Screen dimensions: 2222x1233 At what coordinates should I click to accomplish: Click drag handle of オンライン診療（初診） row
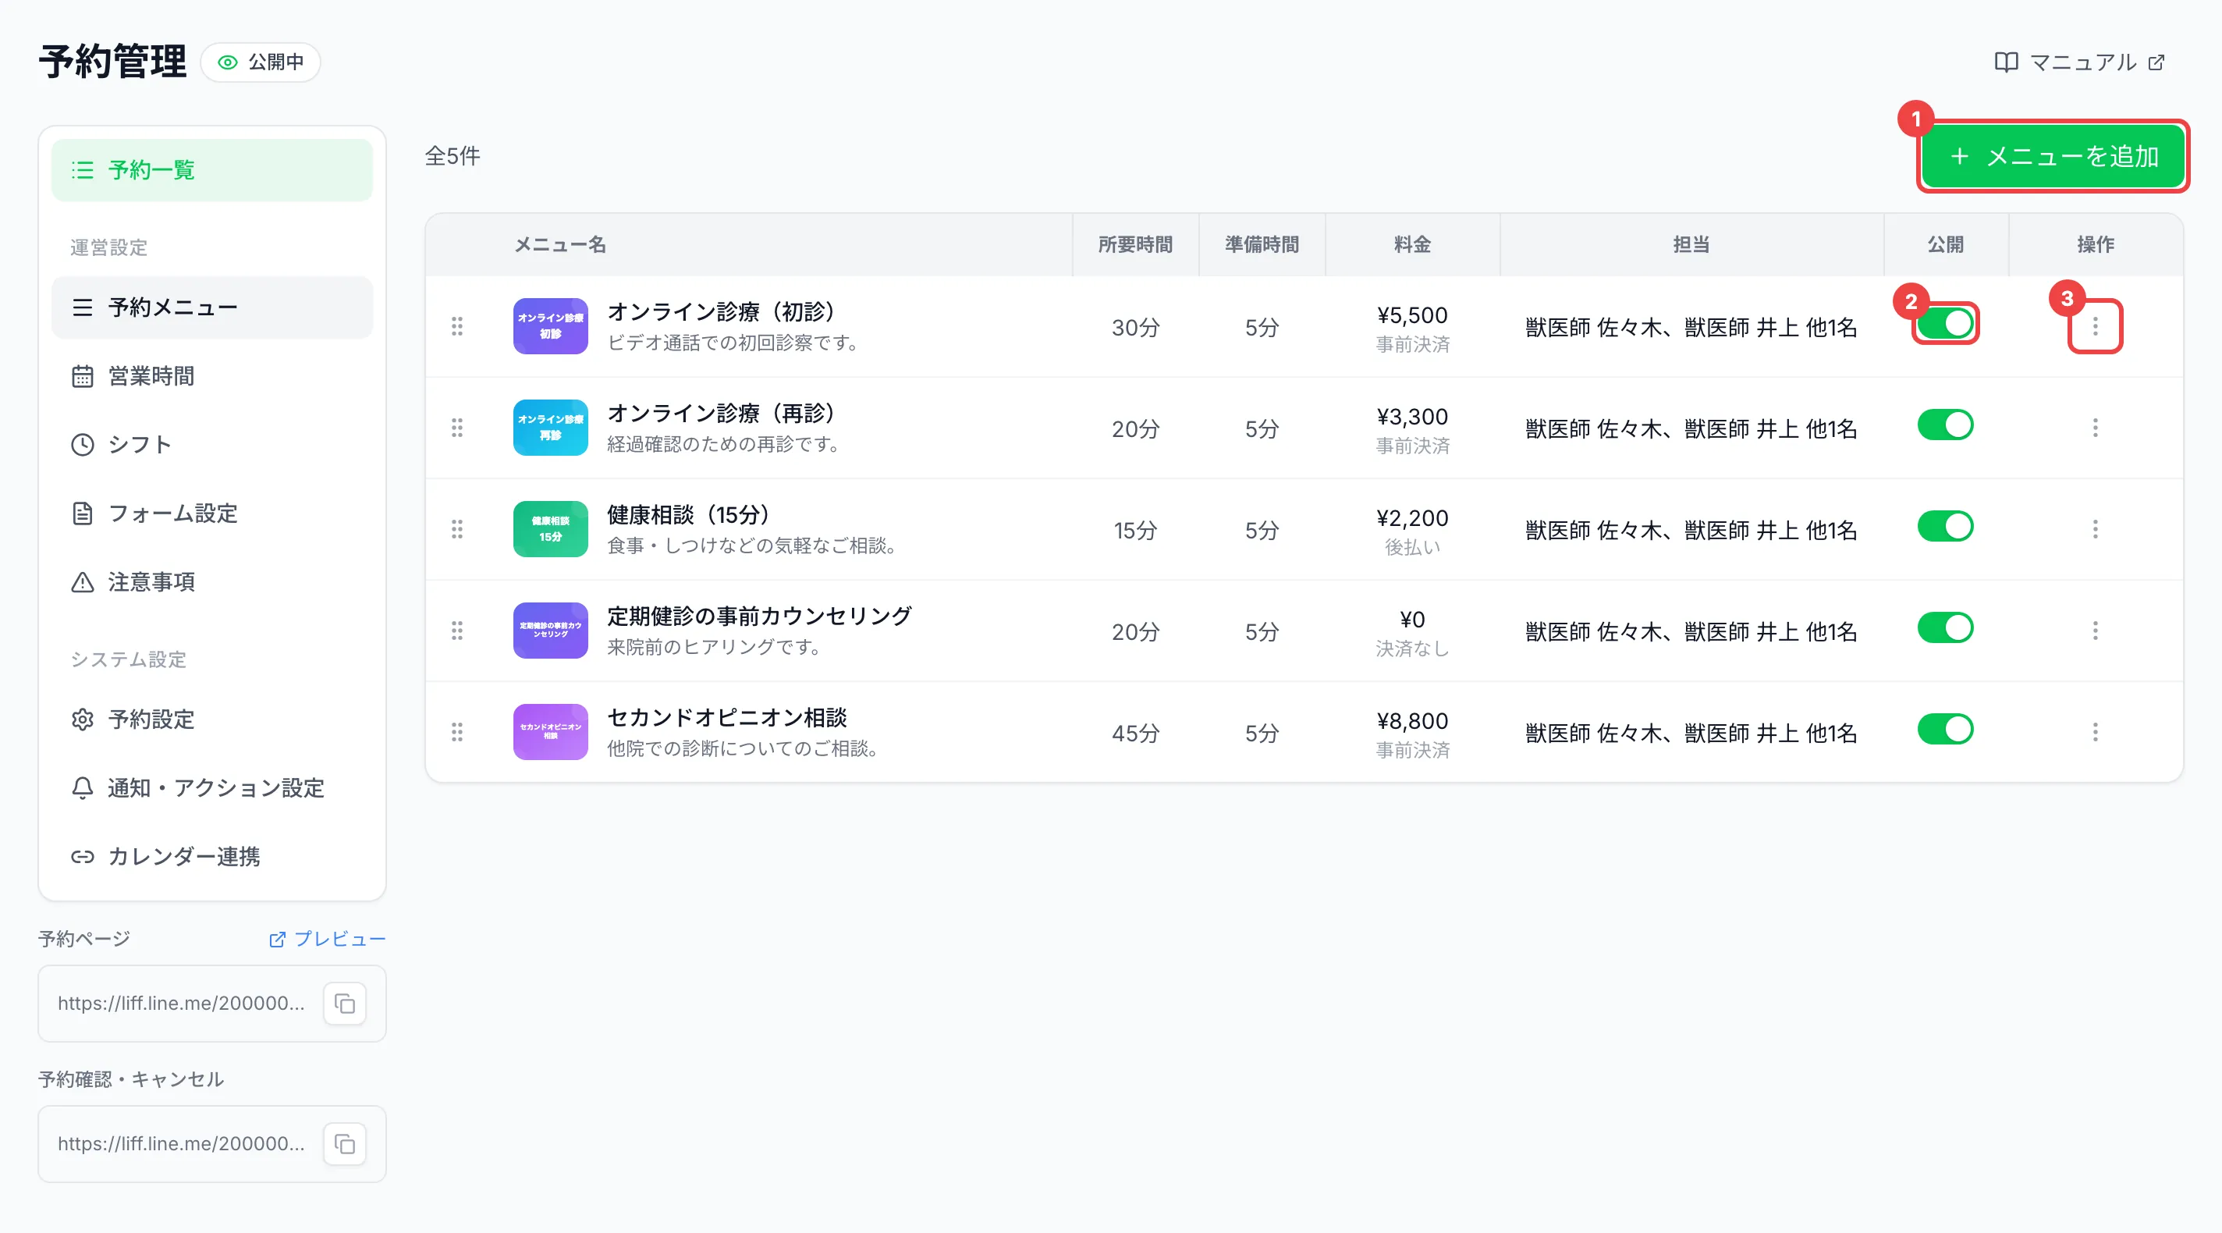(457, 326)
